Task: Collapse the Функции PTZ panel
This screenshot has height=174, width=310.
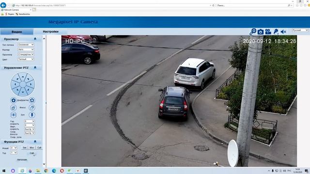Action: pos(35,142)
